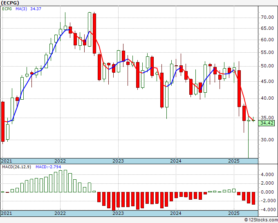Viewport: 278px width, 223px height.
Task: Click 2022 on the price chart timeline
Action: (60, 161)
